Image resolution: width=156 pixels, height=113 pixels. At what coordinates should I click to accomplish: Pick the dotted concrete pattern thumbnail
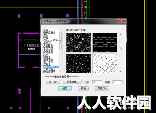79,63
